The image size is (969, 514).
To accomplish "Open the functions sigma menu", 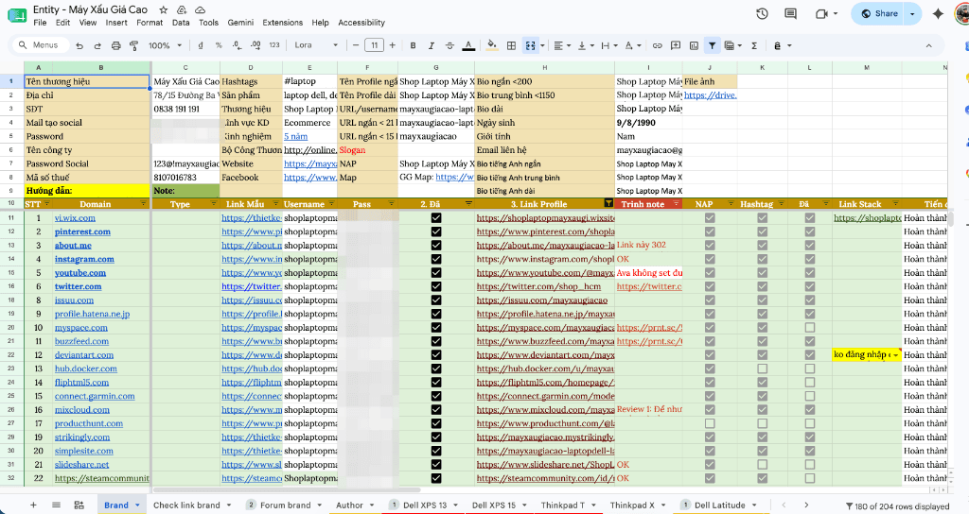I will (x=754, y=45).
